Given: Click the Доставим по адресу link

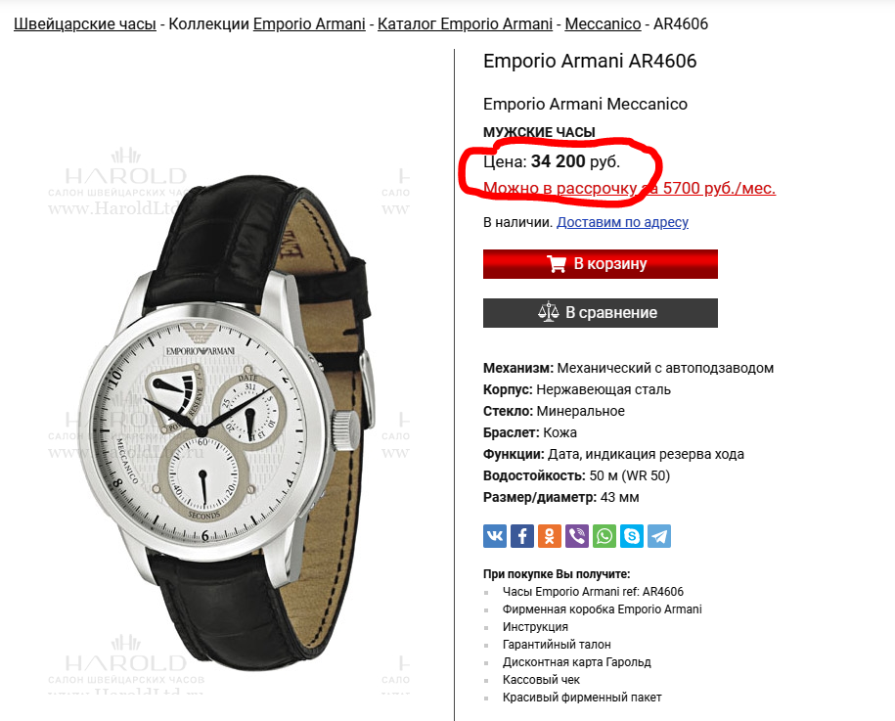Looking at the screenshot, I should point(623,222).
